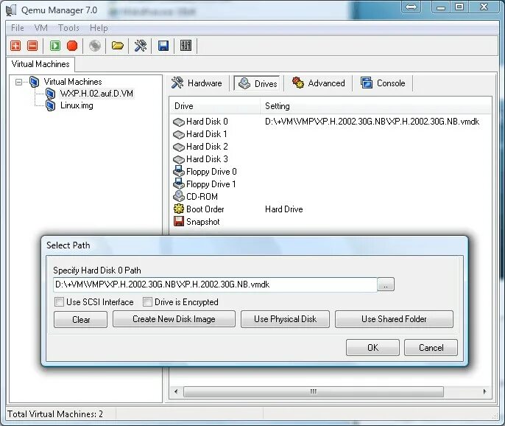Switch to the Drives tab
The height and width of the screenshot is (426, 505).
(258, 83)
